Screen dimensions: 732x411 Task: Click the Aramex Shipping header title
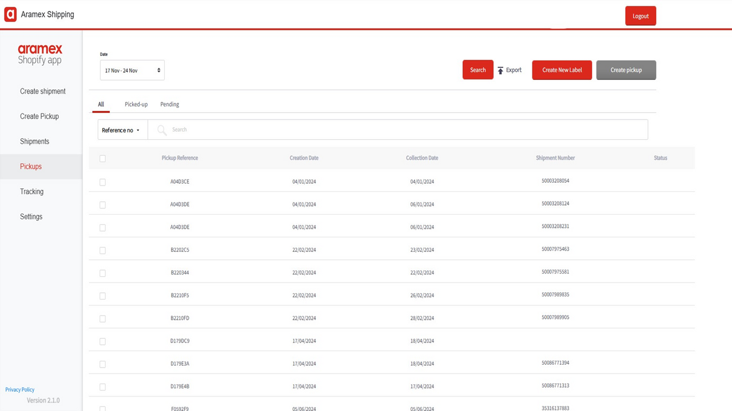tap(47, 14)
